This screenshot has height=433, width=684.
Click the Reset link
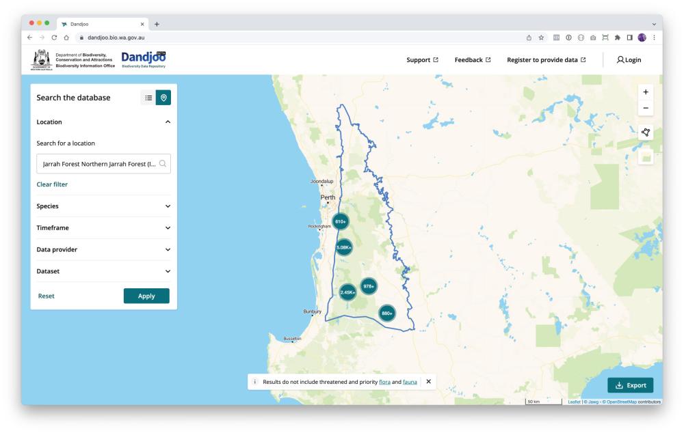pyautogui.click(x=47, y=296)
